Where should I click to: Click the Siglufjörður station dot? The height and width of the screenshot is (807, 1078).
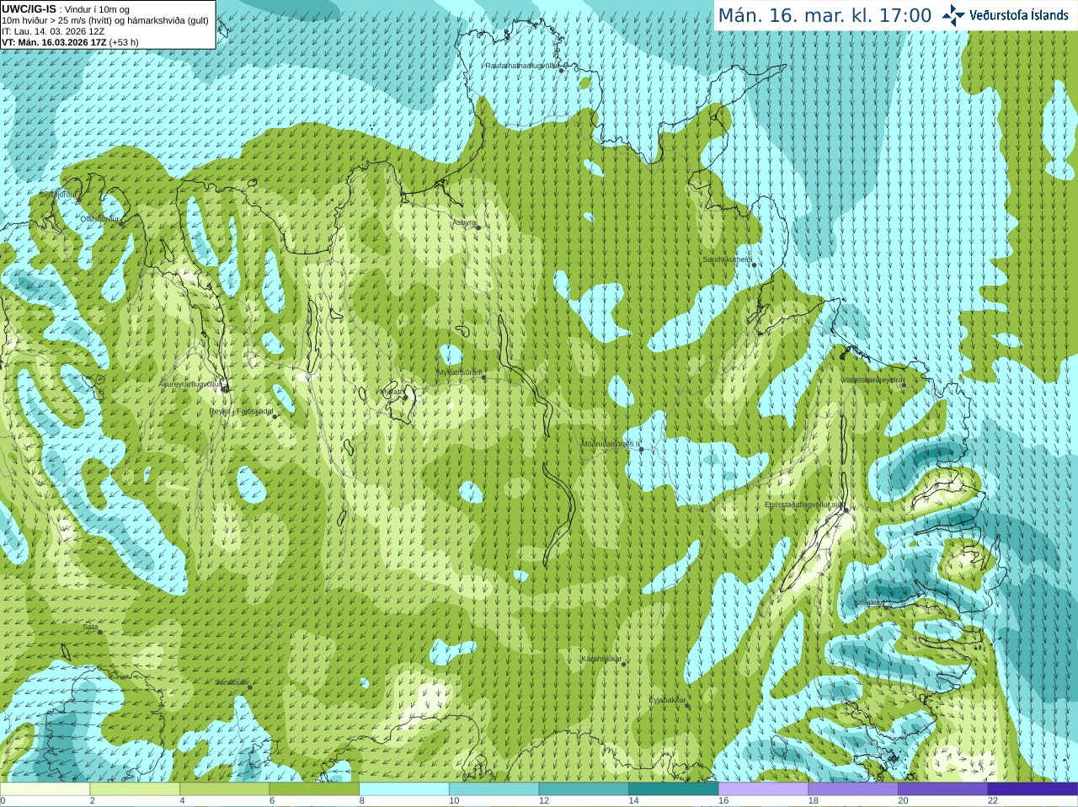click(78, 200)
